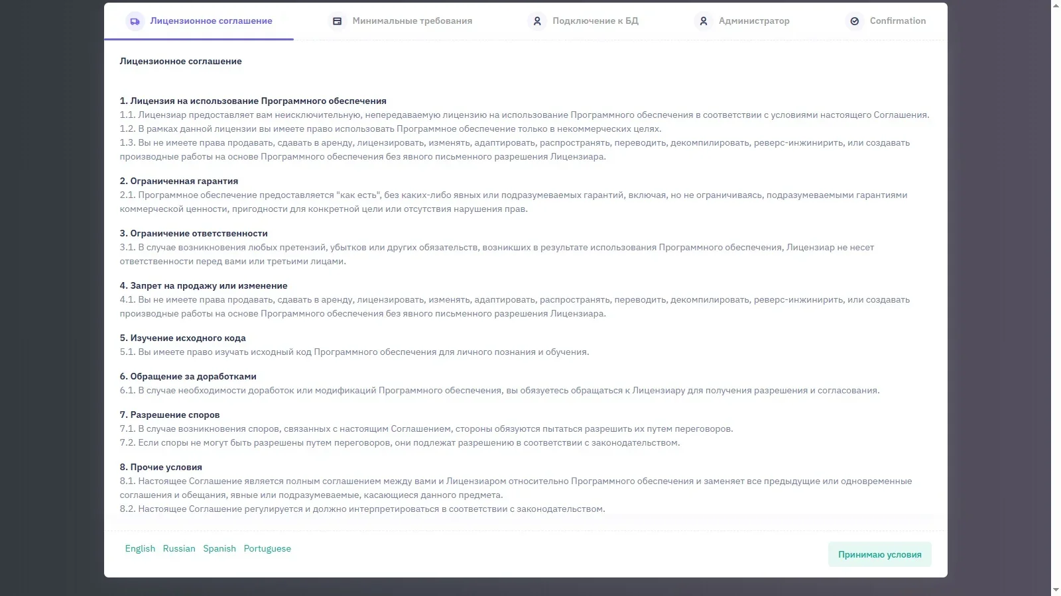Click clause 5.1 about studying source code

[354, 352]
